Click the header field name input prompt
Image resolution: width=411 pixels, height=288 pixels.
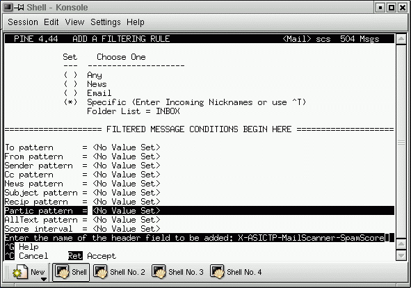point(200,238)
